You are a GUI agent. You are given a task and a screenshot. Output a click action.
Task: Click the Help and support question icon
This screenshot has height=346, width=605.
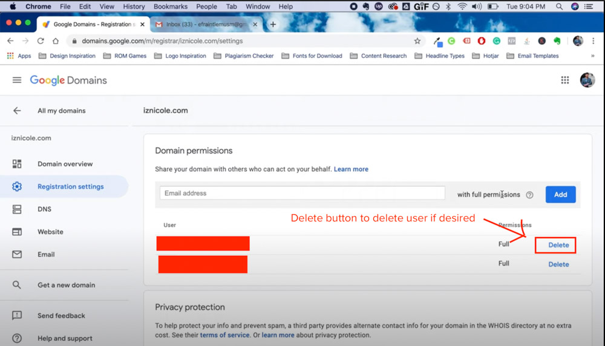tap(16, 338)
